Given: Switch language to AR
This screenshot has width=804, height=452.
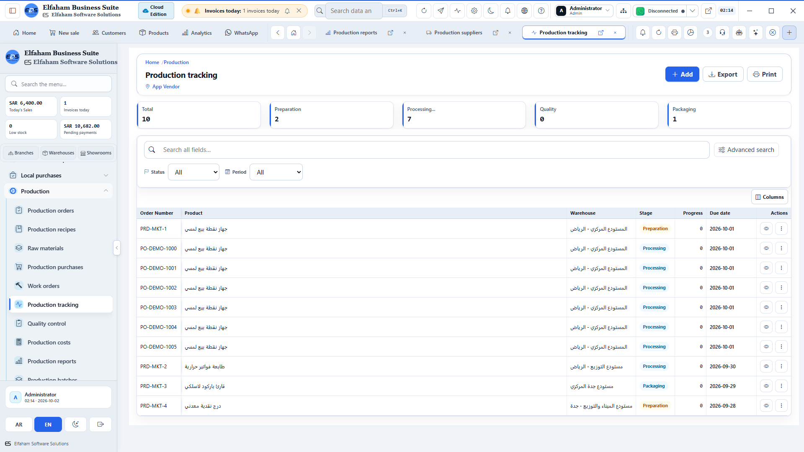Looking at the screenshot, I should [x=19, y=424].
